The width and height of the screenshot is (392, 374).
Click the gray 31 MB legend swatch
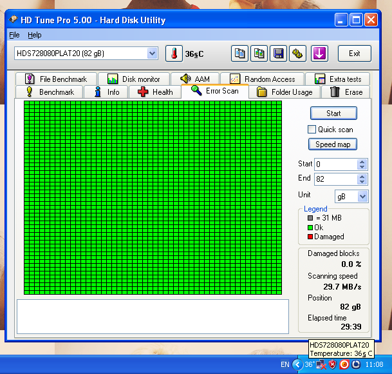[x=310, y=218]
